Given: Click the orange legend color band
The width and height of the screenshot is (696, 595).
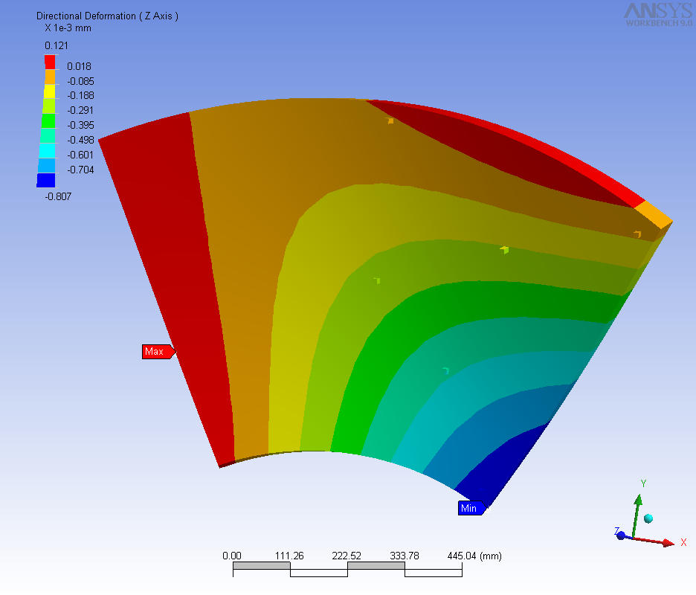Looking at the screenshot, I should (50, 77).
